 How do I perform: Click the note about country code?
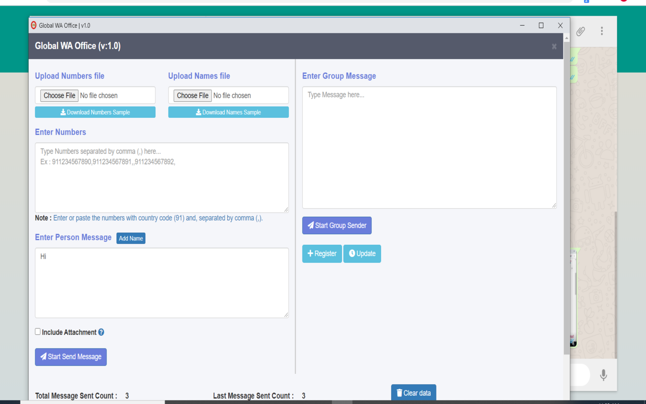click(149, 218)
